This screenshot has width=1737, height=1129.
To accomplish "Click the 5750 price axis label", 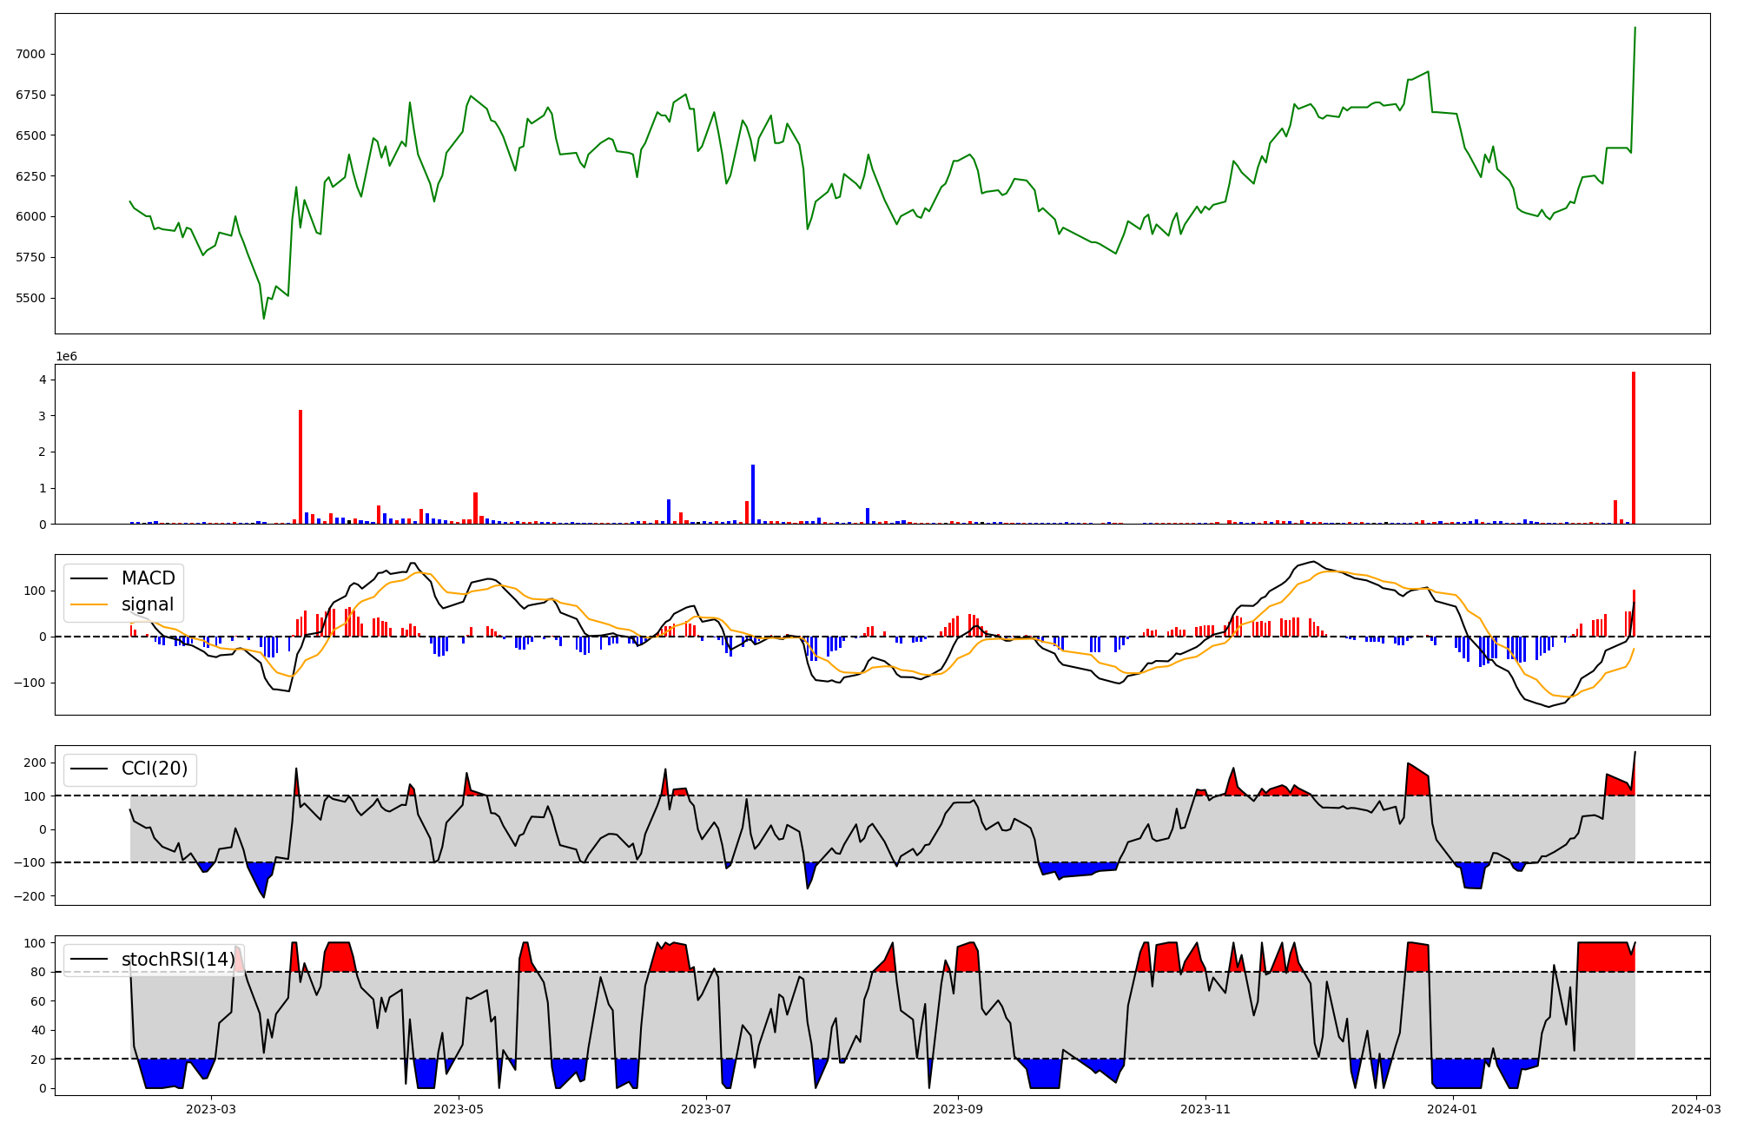I will 30,257.
